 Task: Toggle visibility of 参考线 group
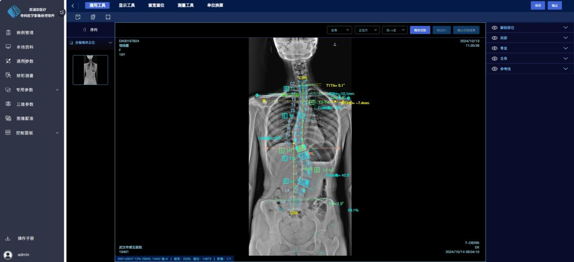point(494,69)
